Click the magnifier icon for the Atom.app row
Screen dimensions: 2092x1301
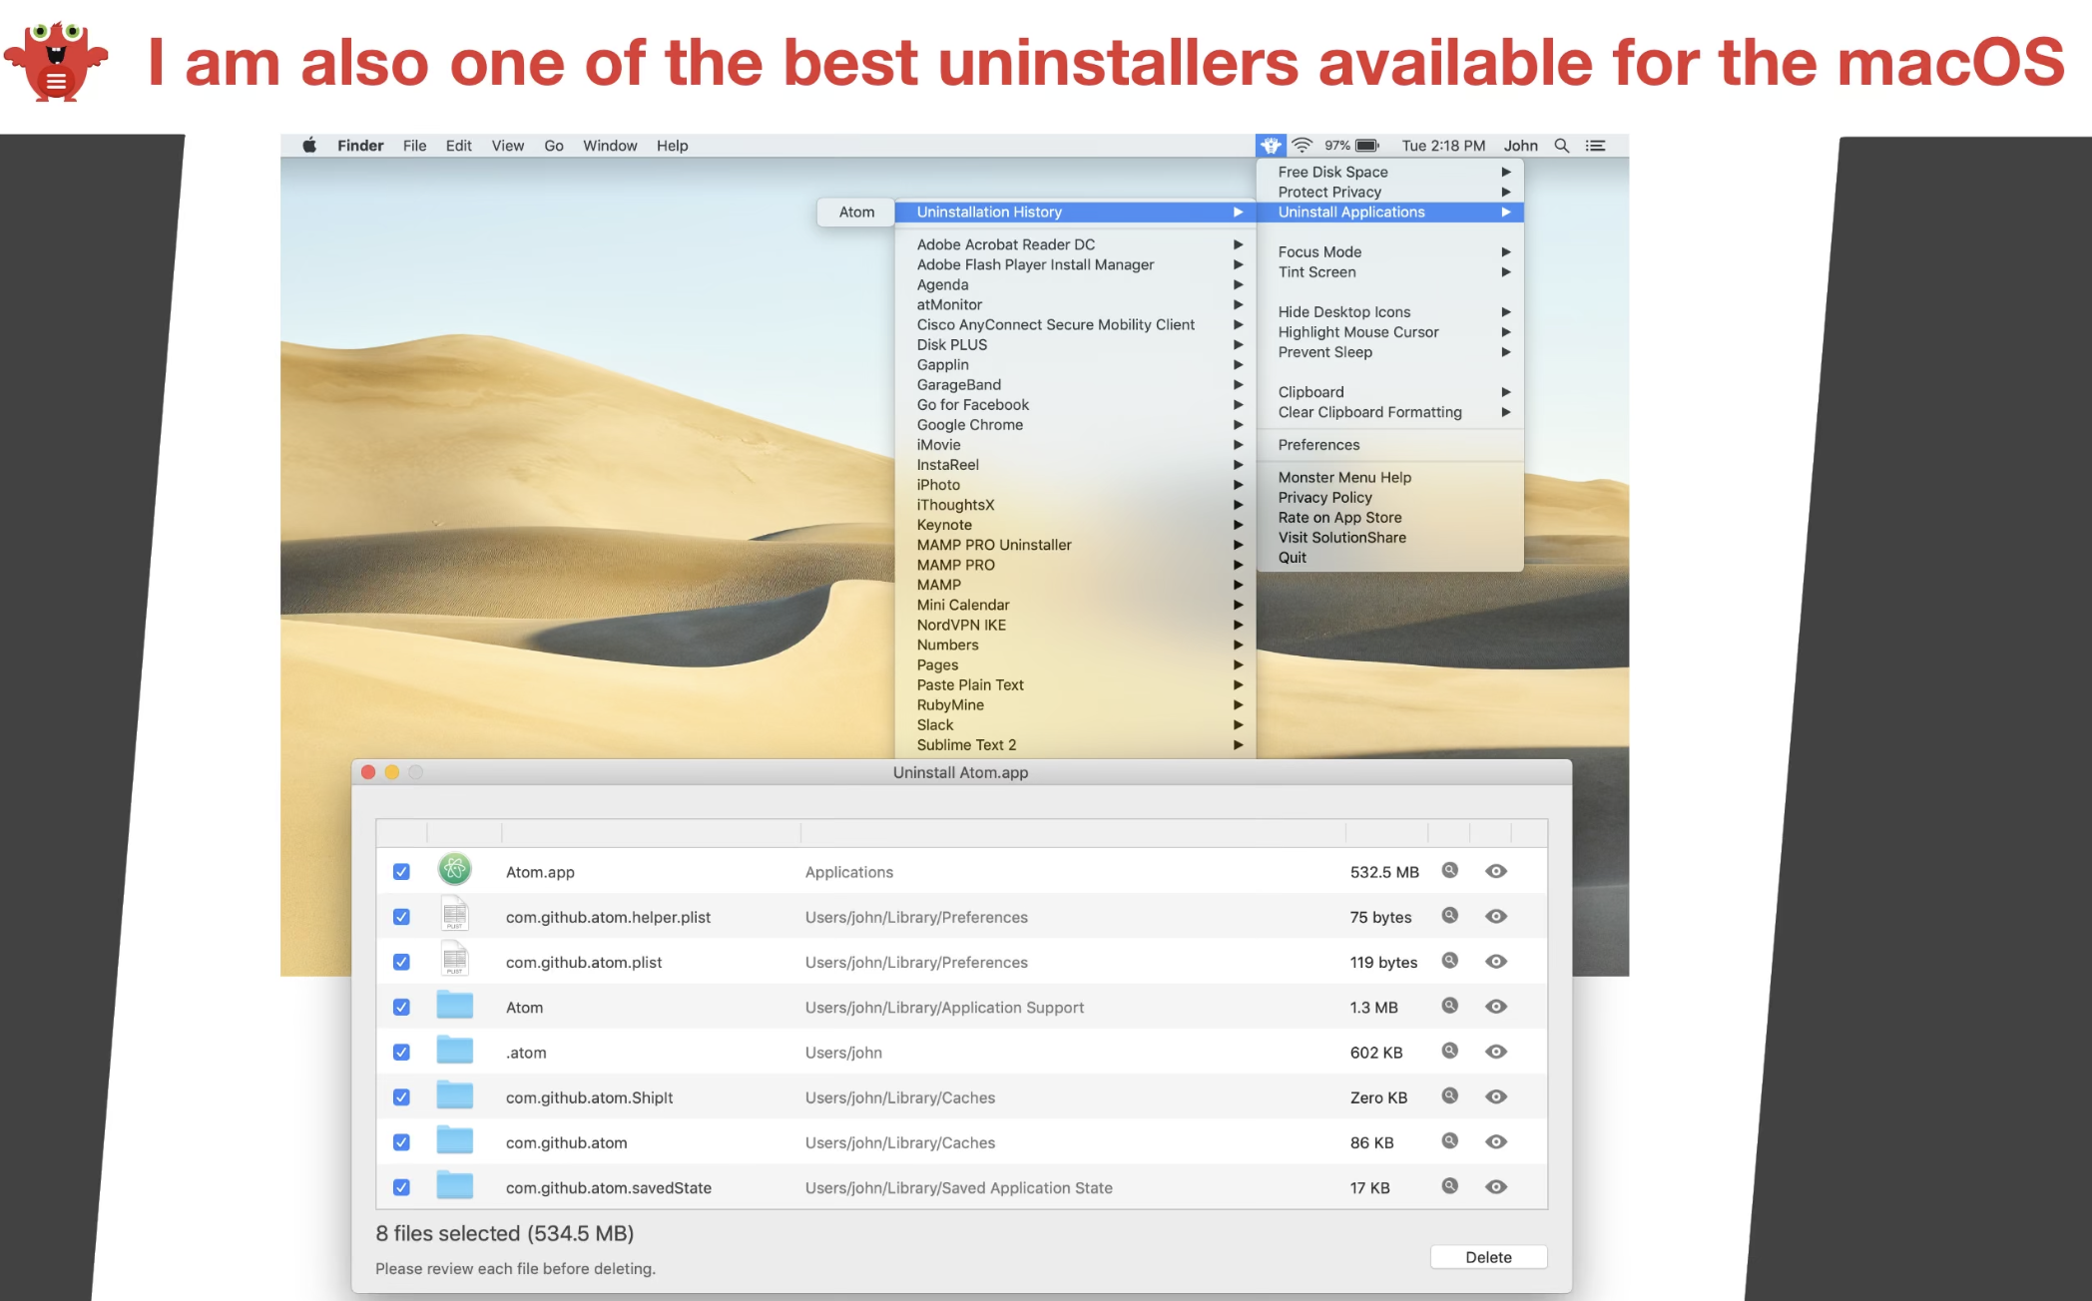[1450, 871]
